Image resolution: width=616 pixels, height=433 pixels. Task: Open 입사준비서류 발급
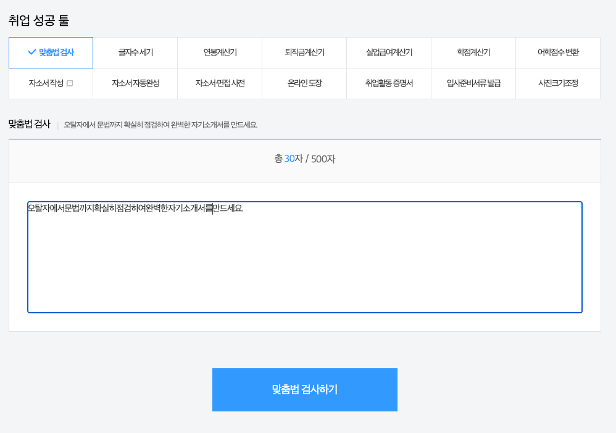point(473,83)
